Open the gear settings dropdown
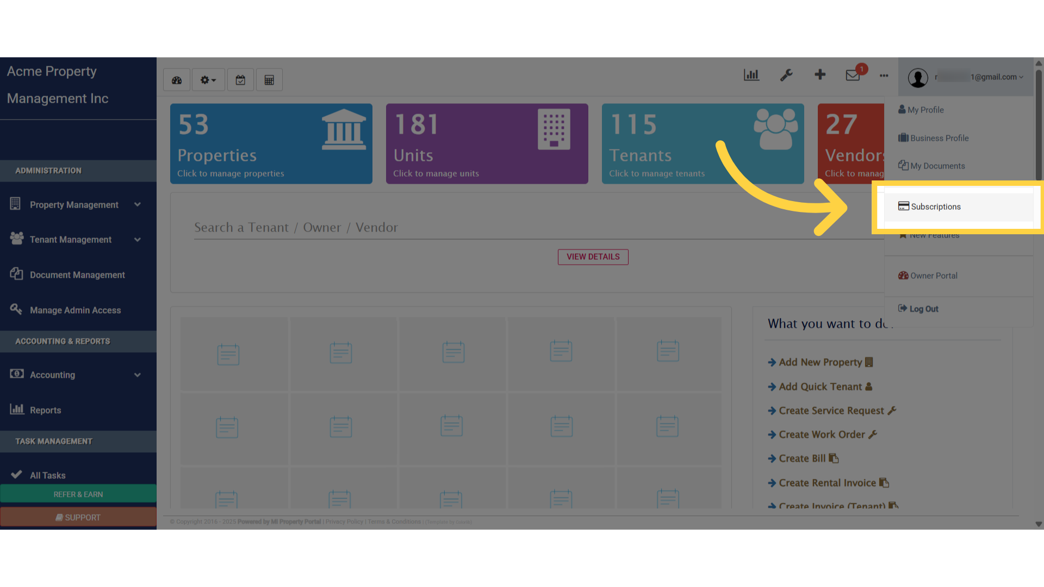Viewport: 1044px width, 587px height. (208, 80)
